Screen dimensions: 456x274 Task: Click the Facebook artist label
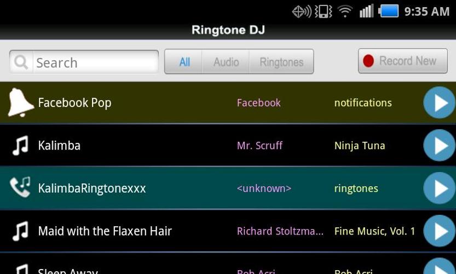click(x=259, y=103)
